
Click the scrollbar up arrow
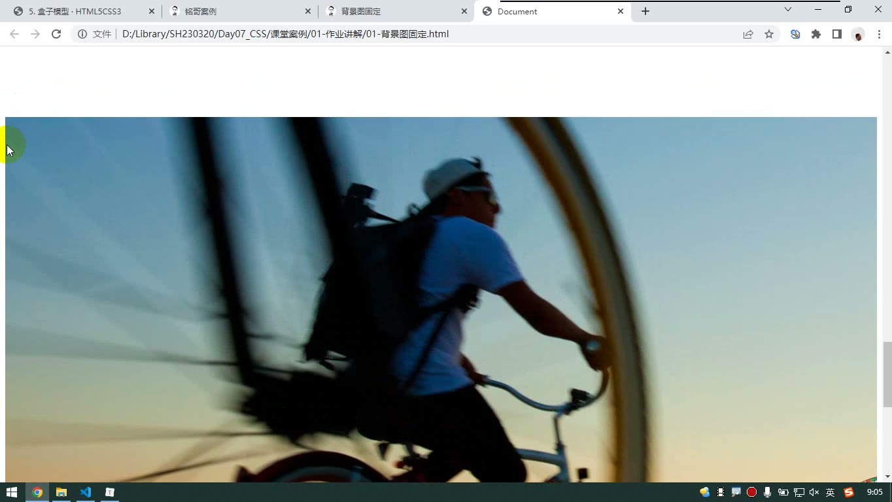pos(887,52)
